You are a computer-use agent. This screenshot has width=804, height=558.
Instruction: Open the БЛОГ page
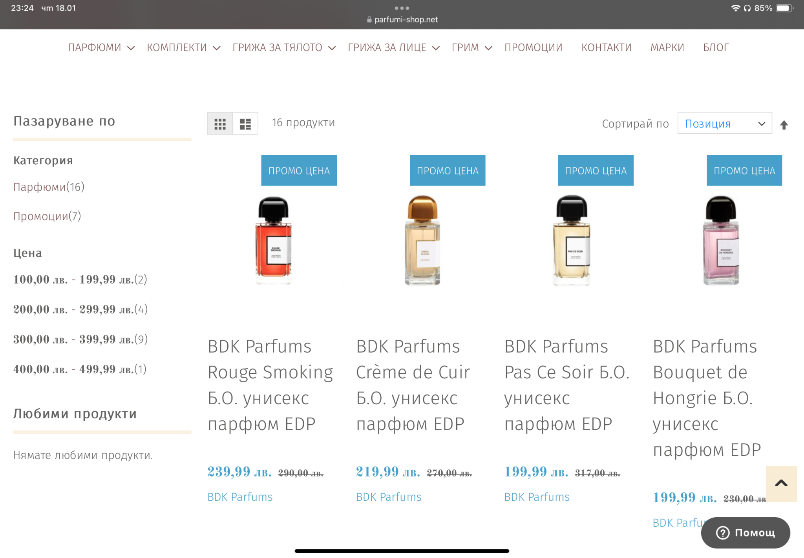pyautogui.click(x=716, y=47)
